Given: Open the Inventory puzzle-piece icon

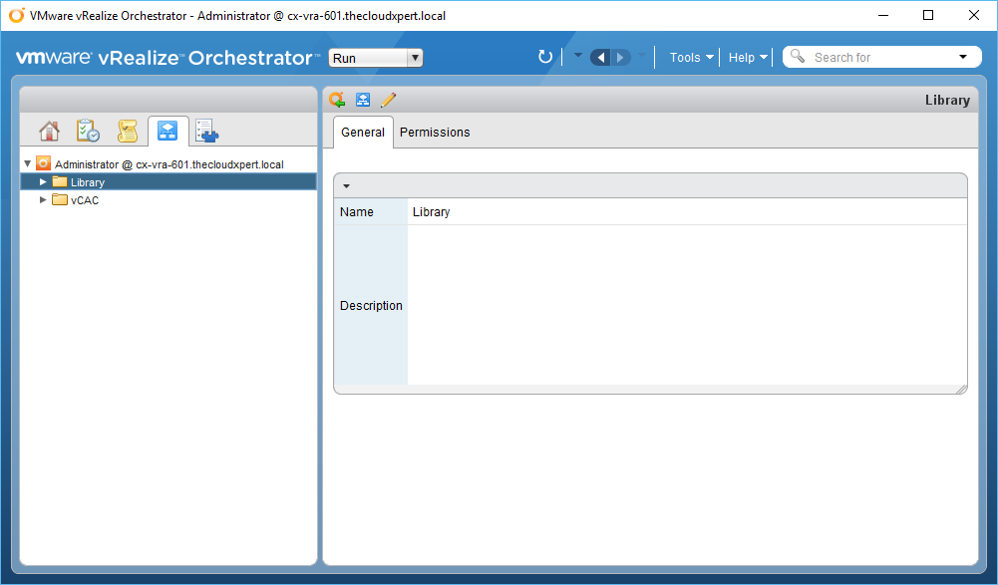Looking at the screenshot, I should (206, 132).
